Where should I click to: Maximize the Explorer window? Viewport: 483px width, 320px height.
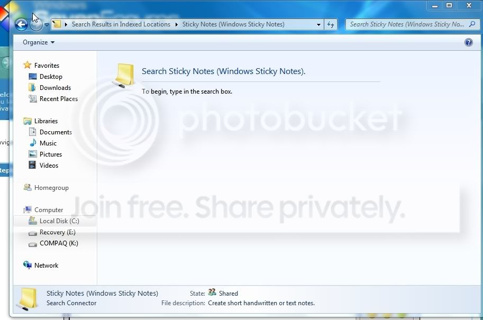(x=449, y=5)
